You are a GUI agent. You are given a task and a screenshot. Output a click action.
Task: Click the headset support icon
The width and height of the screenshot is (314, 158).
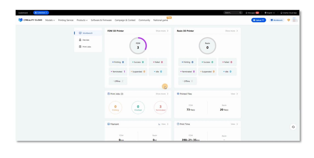click(x=293, y=127)
